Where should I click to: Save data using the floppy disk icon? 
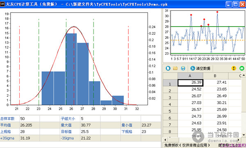tap(183, 68)
